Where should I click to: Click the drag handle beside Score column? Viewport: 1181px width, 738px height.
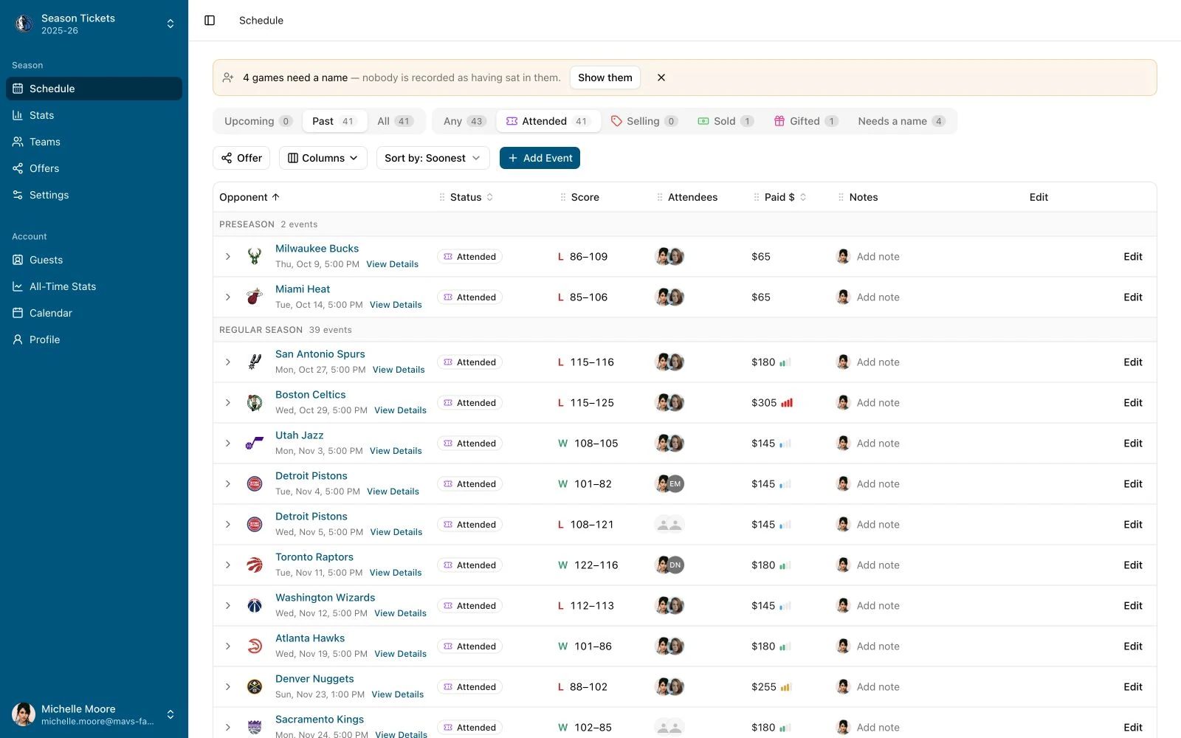(563, 197)
